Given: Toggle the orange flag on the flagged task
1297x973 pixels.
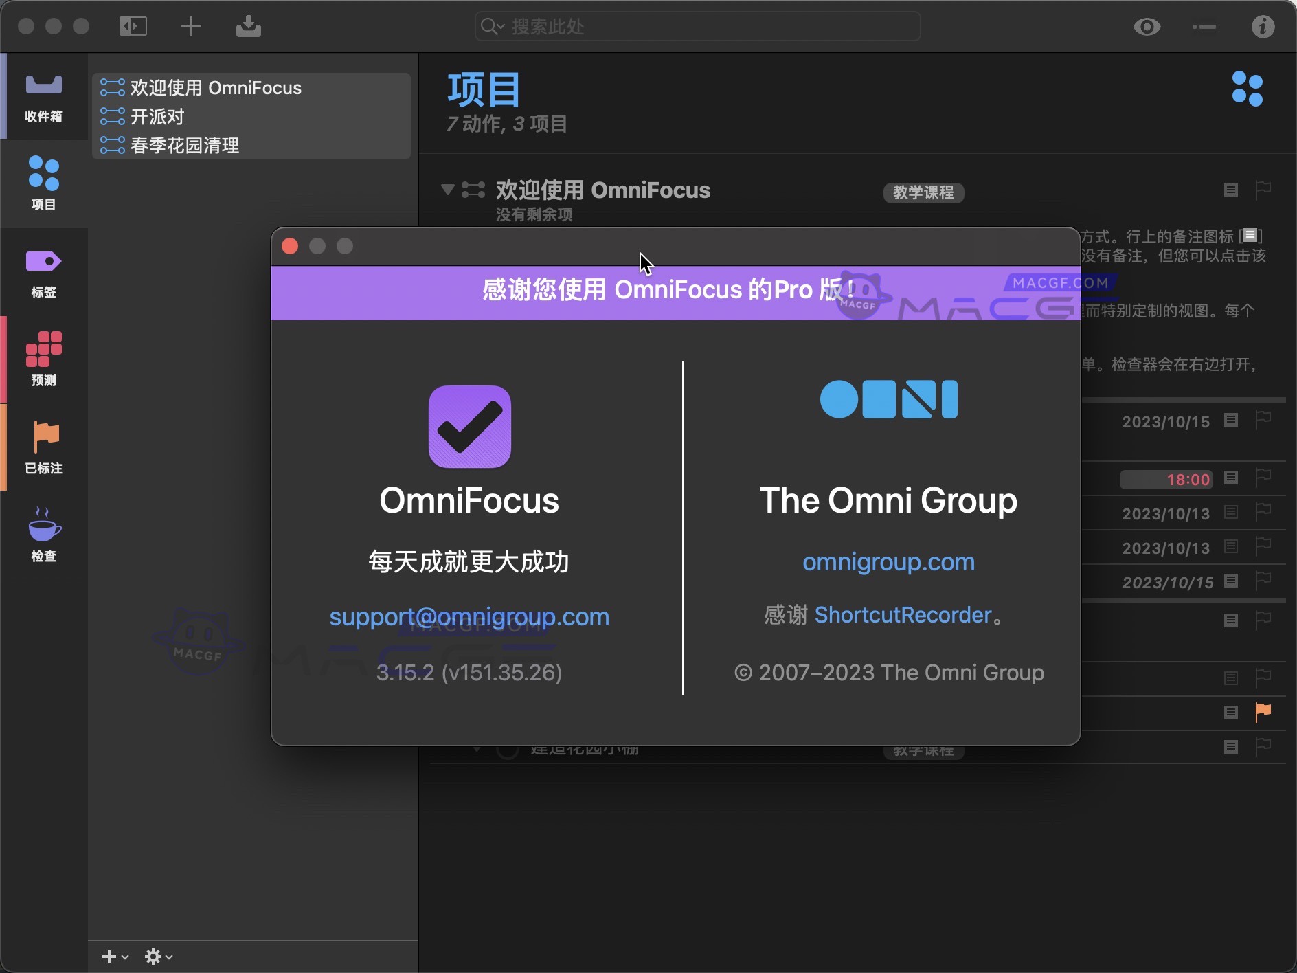Looking at the screenshot, I should 1264,713.
